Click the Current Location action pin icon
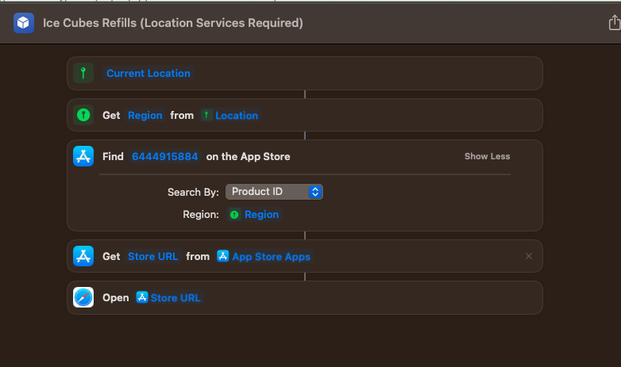621x367 pixels. click(x=83, y=73)
